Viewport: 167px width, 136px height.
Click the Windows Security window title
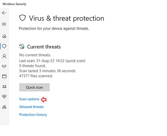click(x=14, y=4)
